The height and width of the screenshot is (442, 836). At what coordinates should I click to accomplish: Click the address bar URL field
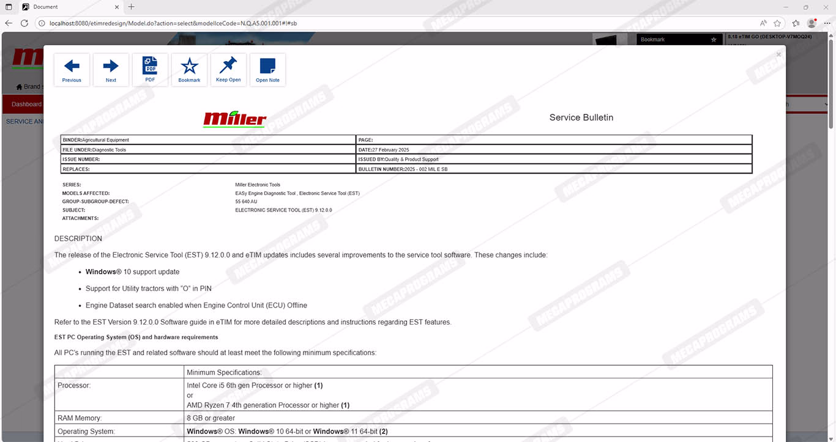pyautogui.click(x=367, y=23)
